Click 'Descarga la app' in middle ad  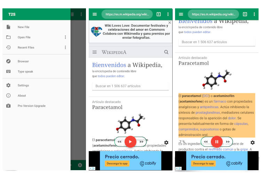pos(117,164)
